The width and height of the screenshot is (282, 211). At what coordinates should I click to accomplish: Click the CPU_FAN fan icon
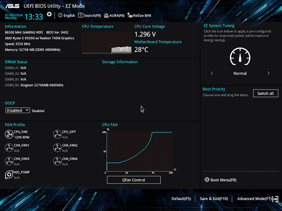point(9,134)
